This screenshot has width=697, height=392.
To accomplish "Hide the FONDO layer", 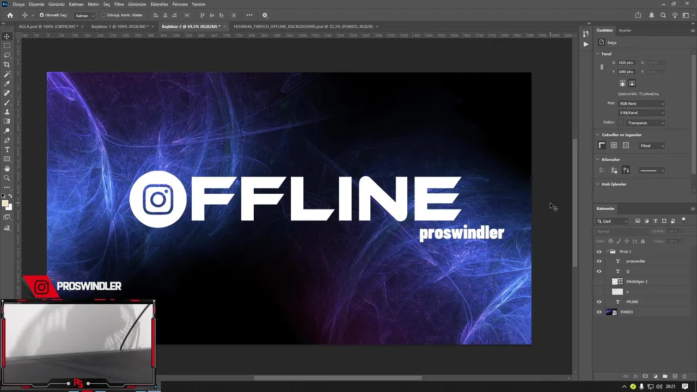I will coord(599,312).
